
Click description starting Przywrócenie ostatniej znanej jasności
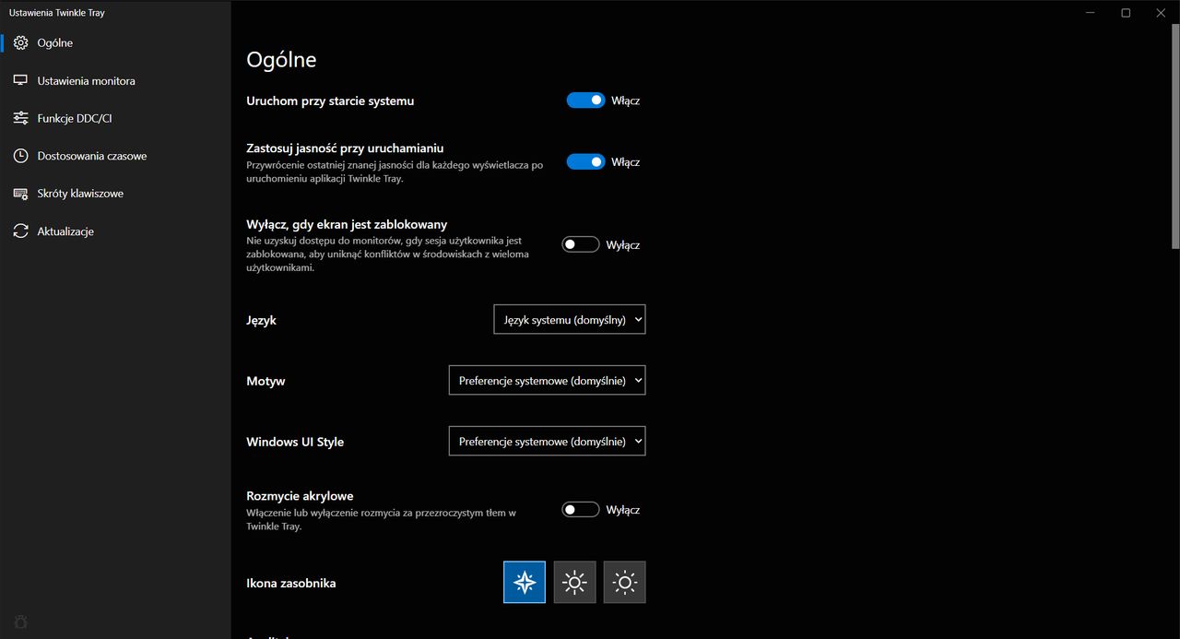point(395,172)
